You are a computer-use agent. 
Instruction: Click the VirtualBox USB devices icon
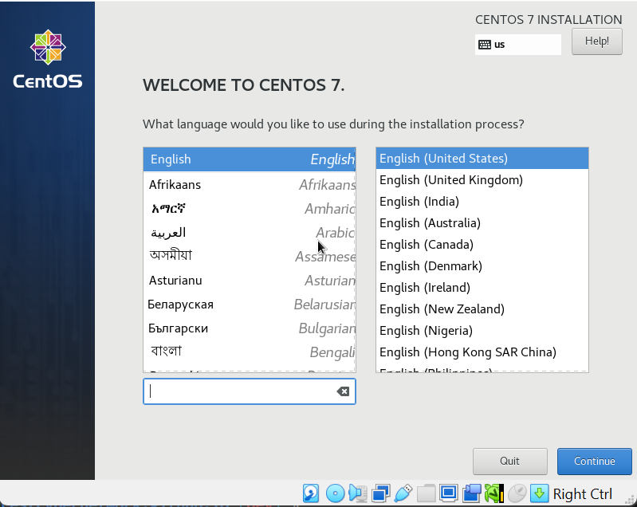click(x=403, y=493)
